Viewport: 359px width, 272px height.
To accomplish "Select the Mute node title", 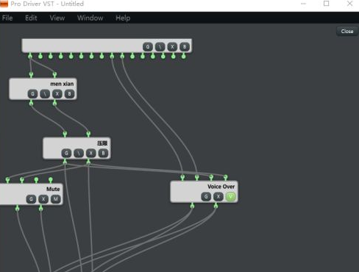I will tap(53, 189).
